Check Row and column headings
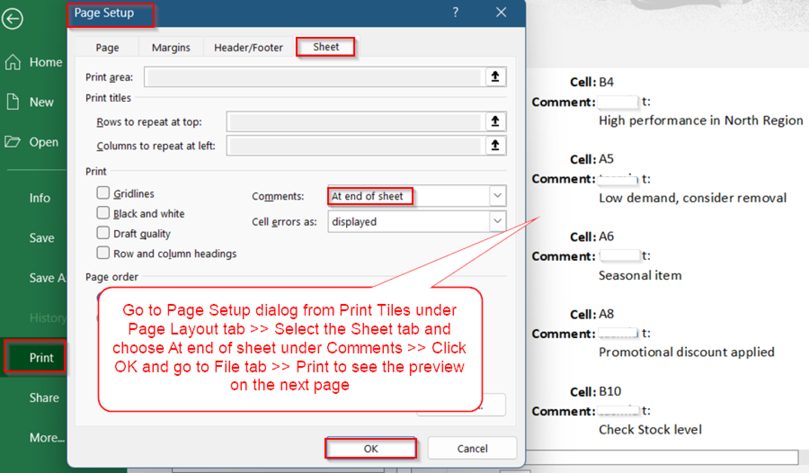The image size is (809, 473). point(103,253)
